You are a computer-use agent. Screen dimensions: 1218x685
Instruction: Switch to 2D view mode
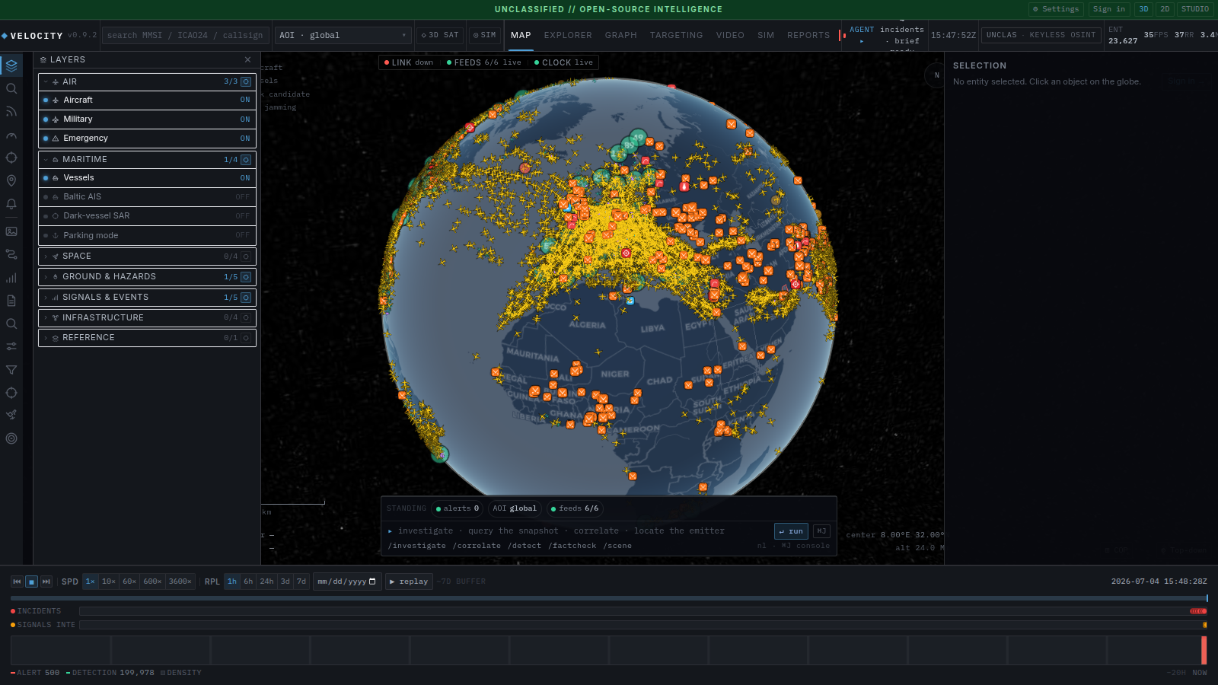click(x=1165, y=9)
